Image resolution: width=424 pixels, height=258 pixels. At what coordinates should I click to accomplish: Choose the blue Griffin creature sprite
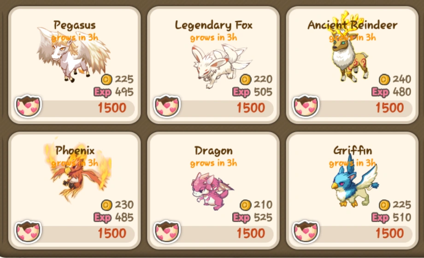354,183
